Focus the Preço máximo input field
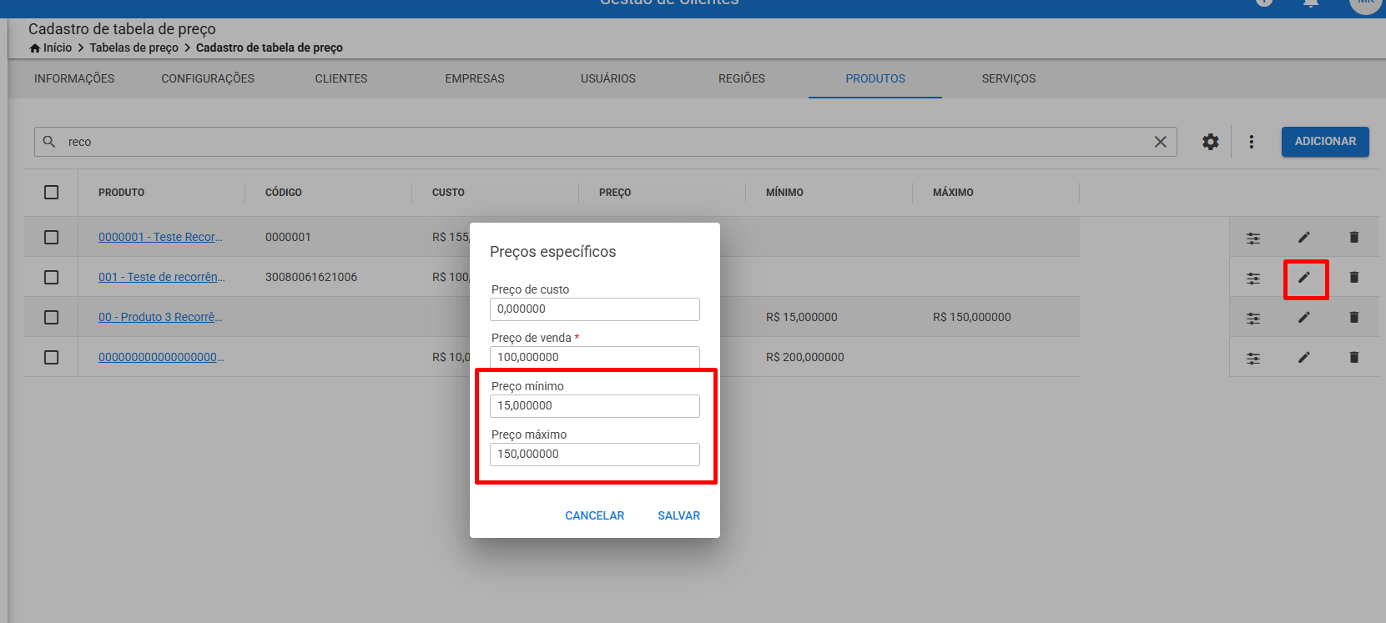The height and width of the screenshot is (623, 1386). pos(595,455)
